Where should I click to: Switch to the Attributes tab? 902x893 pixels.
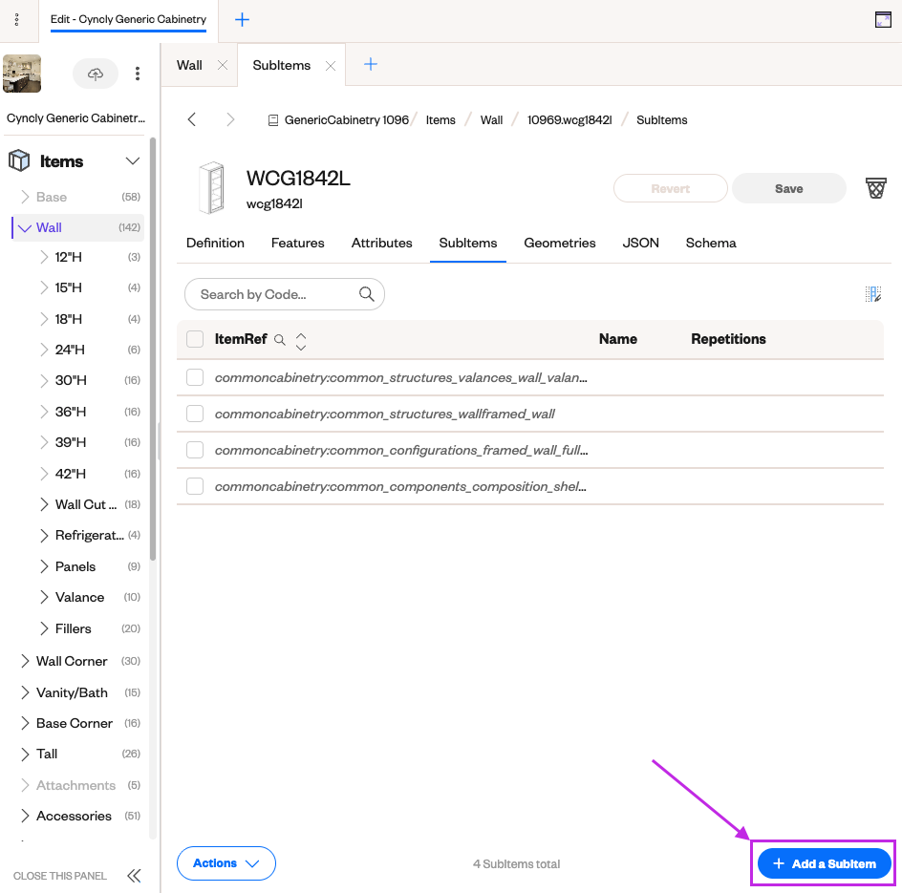pyautogui.click(x=381, y=244)
